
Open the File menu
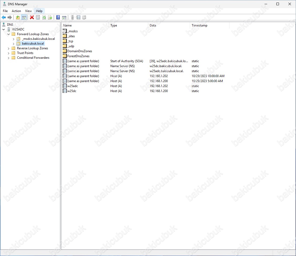(5, 11)
